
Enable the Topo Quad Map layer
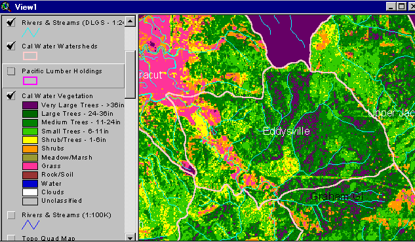pyautogui.click(x=11, y=238)
